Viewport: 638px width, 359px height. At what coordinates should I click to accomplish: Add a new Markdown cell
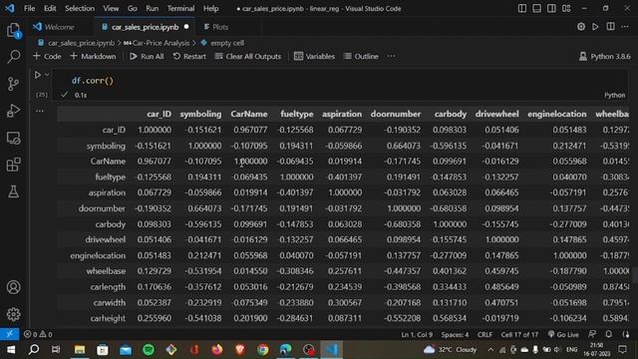click(x=93, y=56)
